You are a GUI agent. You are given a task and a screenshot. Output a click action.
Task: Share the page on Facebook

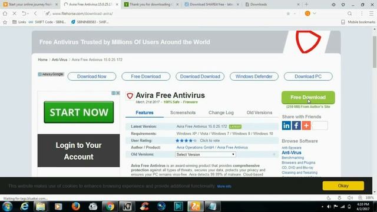pyautogui.click(x=296, y=125)
